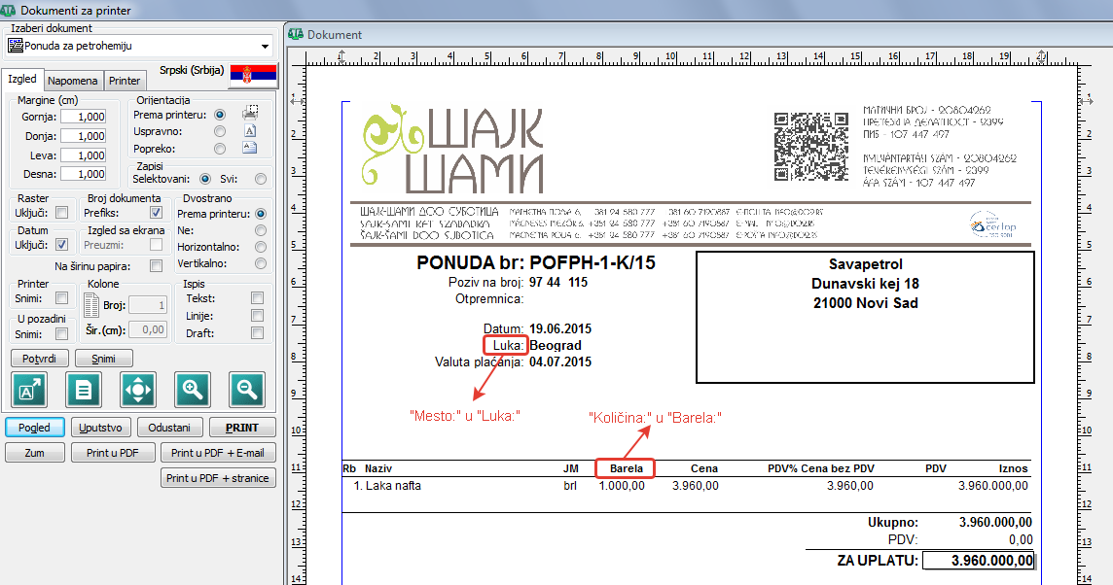The image size is (1113, 585).
Task: Select the Svi records radio button
Action: [260, 179]
